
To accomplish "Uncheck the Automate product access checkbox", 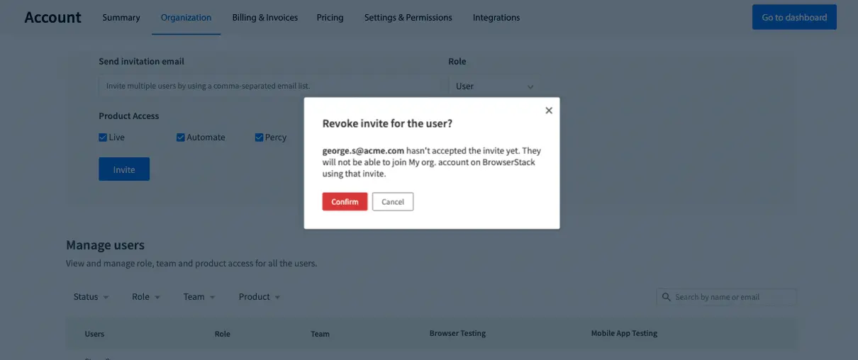I will tap(181, 137).
